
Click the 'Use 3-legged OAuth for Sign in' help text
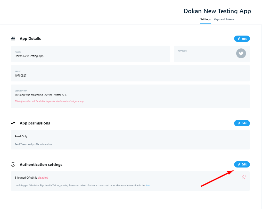[83, 186]
